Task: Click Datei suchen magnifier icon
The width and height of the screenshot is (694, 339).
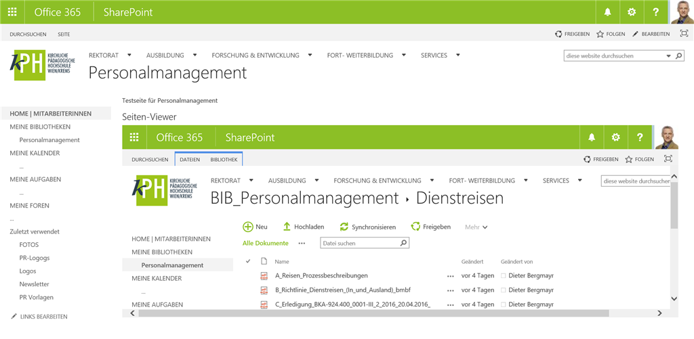Action: click(x=403, y=243)
